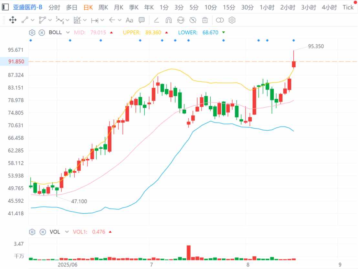358x269 pixels.
Task: Hide all drawings with eye-slash icon
Action: pos(193,20)
